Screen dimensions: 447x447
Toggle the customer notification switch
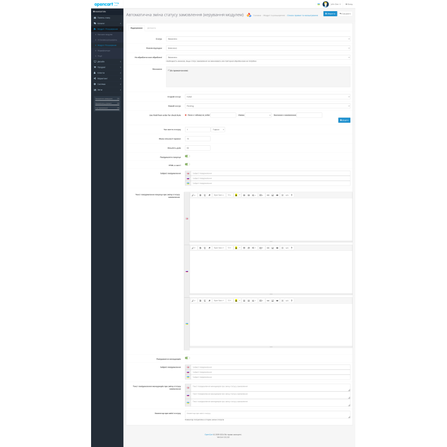(187, 156)
